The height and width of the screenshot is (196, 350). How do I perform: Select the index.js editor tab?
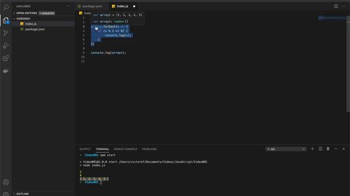tap(122, 6)
